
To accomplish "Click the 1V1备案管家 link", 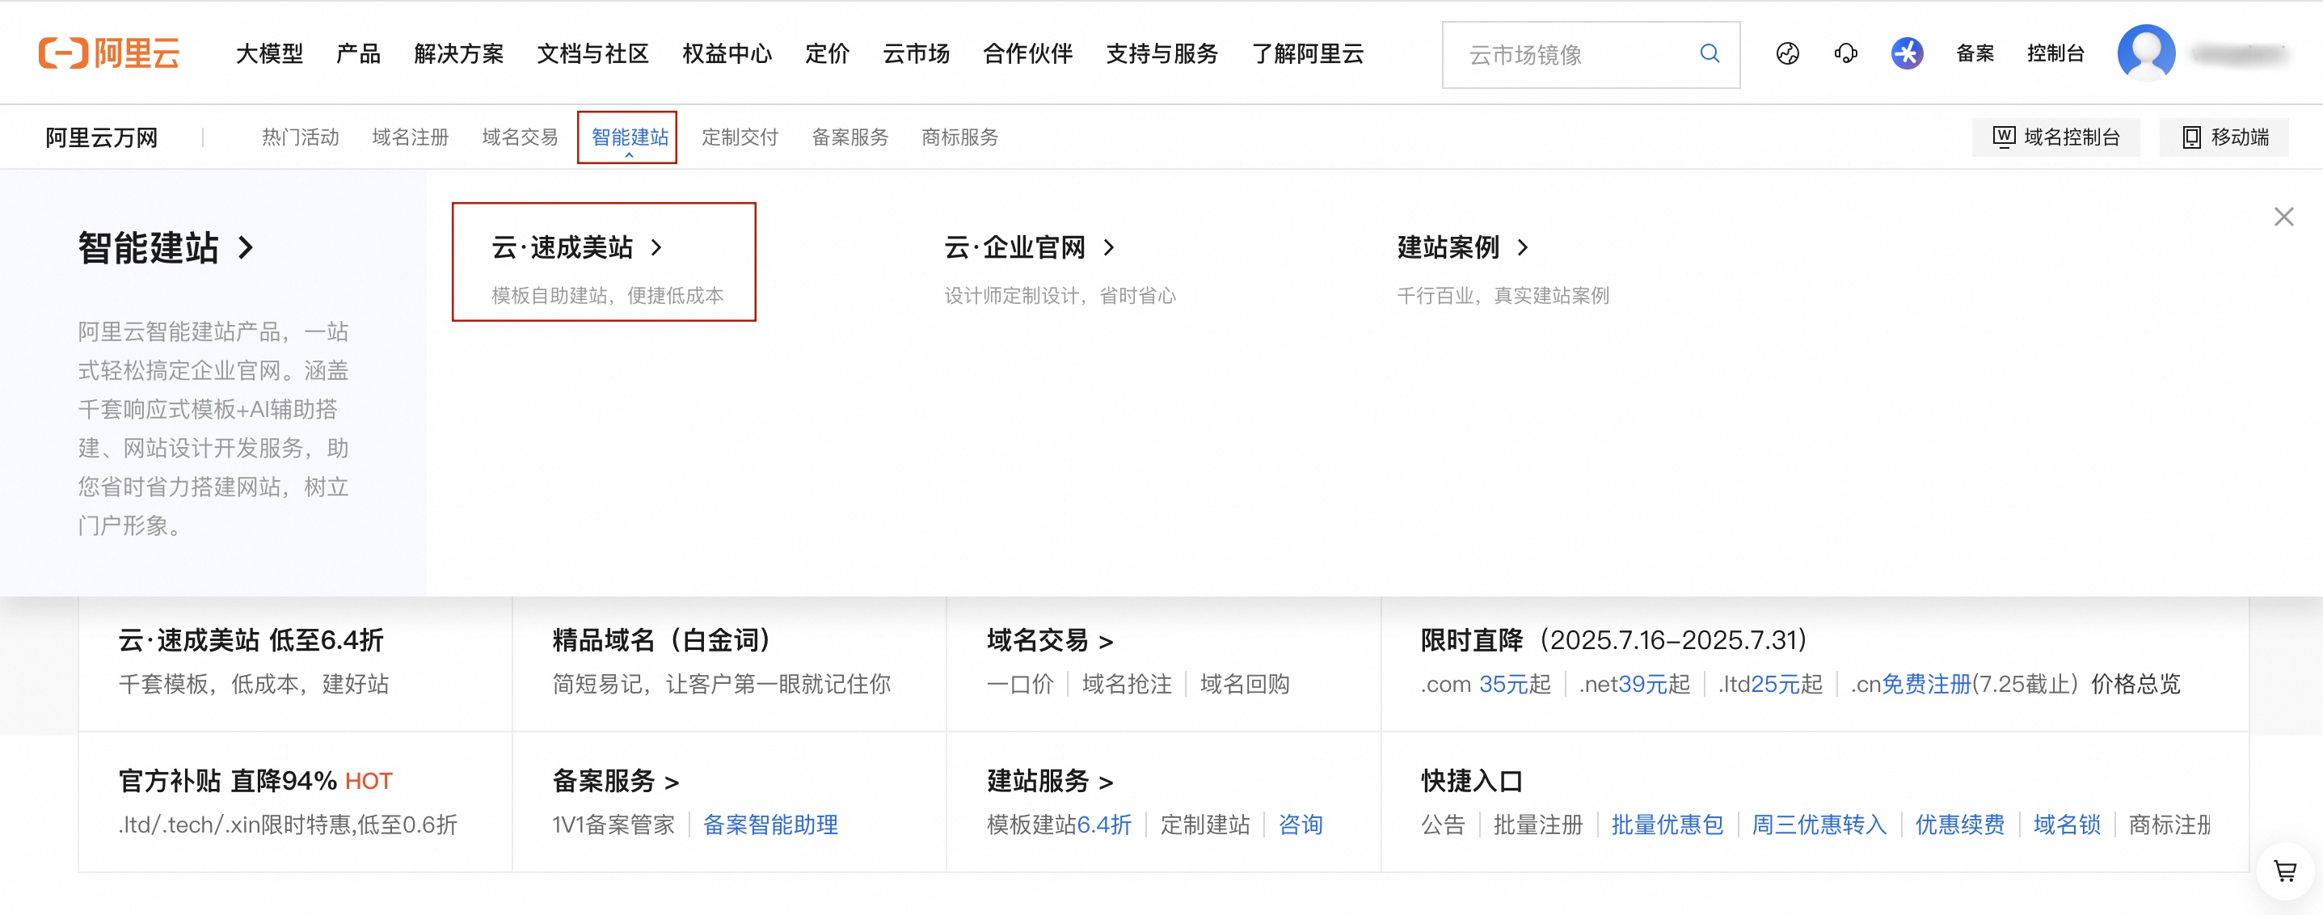I will (x=613, y=824).
